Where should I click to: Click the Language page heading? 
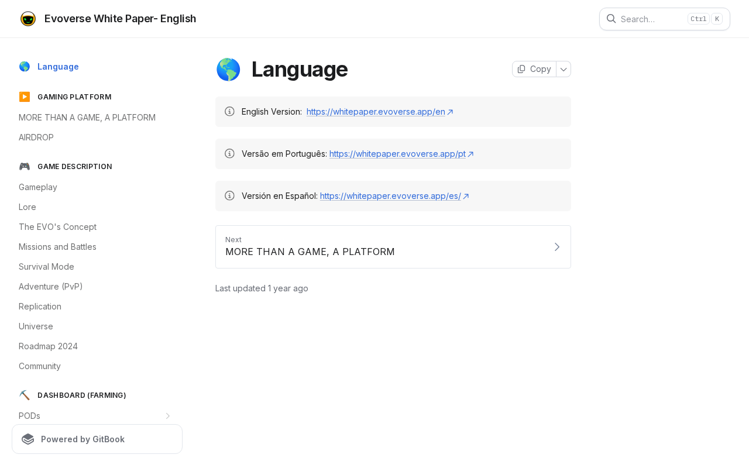(x=300, y=70)
